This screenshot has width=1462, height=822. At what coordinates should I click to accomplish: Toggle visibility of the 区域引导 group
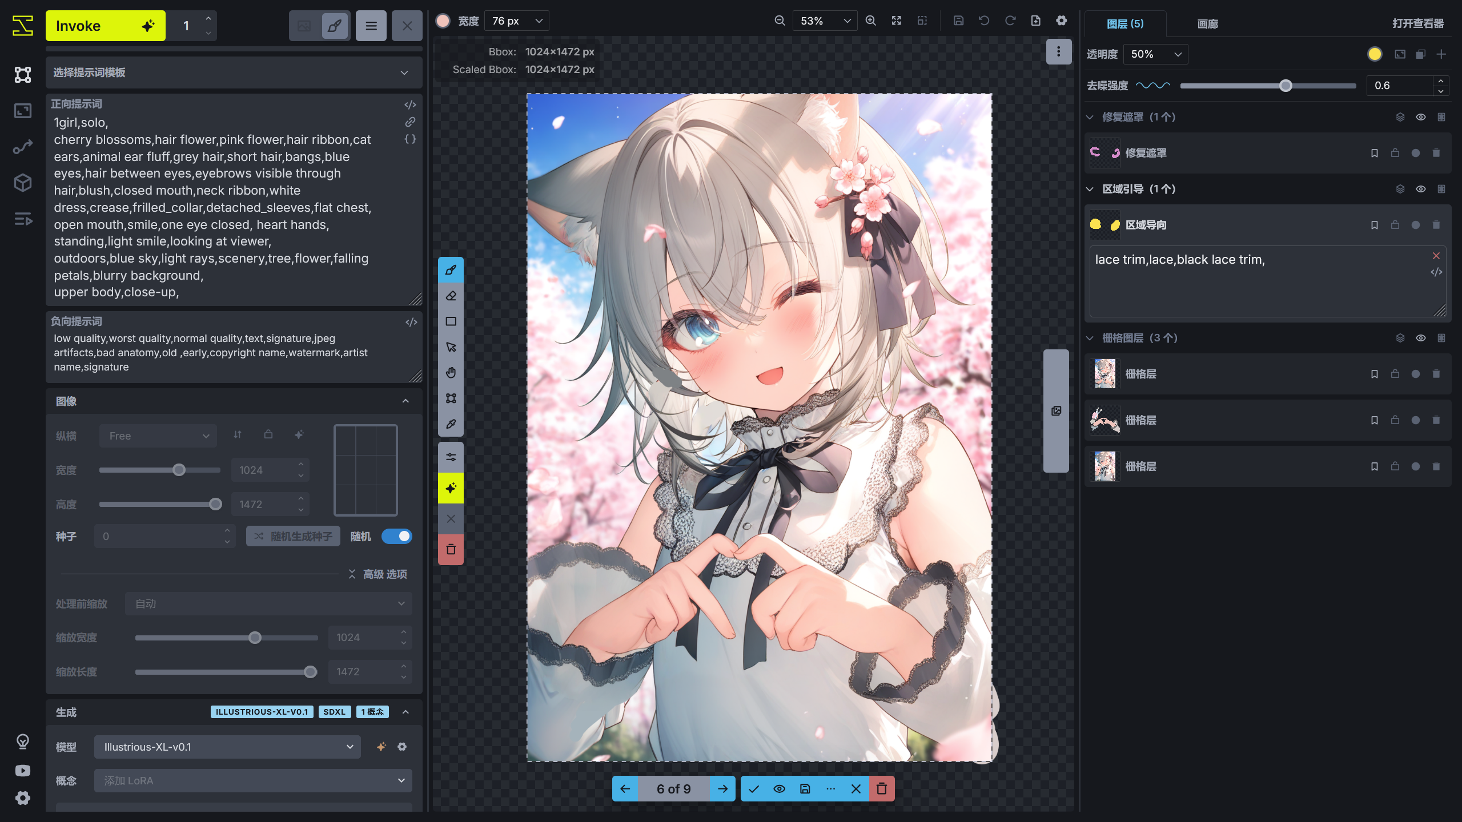point(1421,188)
